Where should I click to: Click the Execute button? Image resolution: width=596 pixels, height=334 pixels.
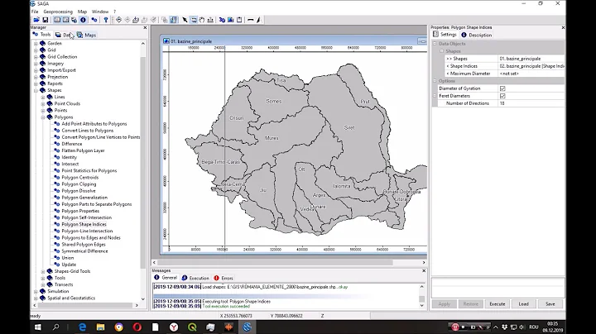[x=497, y=304]
